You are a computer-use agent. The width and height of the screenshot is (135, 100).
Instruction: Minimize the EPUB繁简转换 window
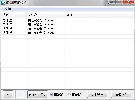(x=112, y=2)
